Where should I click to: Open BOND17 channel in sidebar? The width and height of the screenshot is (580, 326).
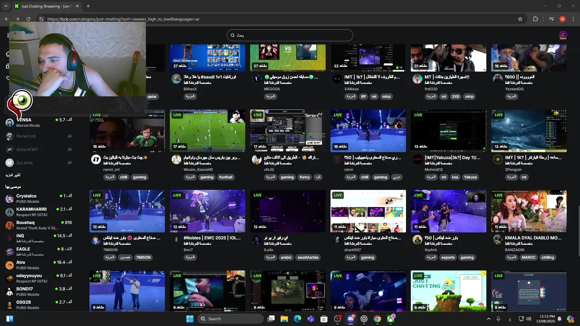coord(39,291)
